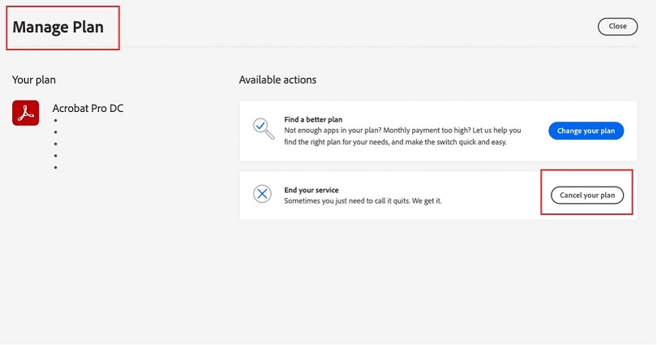657x345 pixels.
Task: Click the Cancel your plan button
Action: (x=587, y=196)
